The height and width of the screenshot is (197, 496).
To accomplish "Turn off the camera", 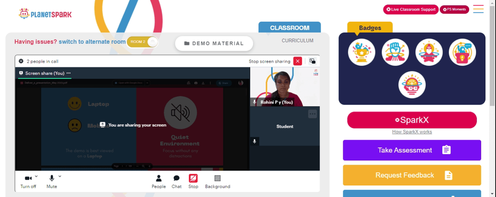I will tap(28, 182).
